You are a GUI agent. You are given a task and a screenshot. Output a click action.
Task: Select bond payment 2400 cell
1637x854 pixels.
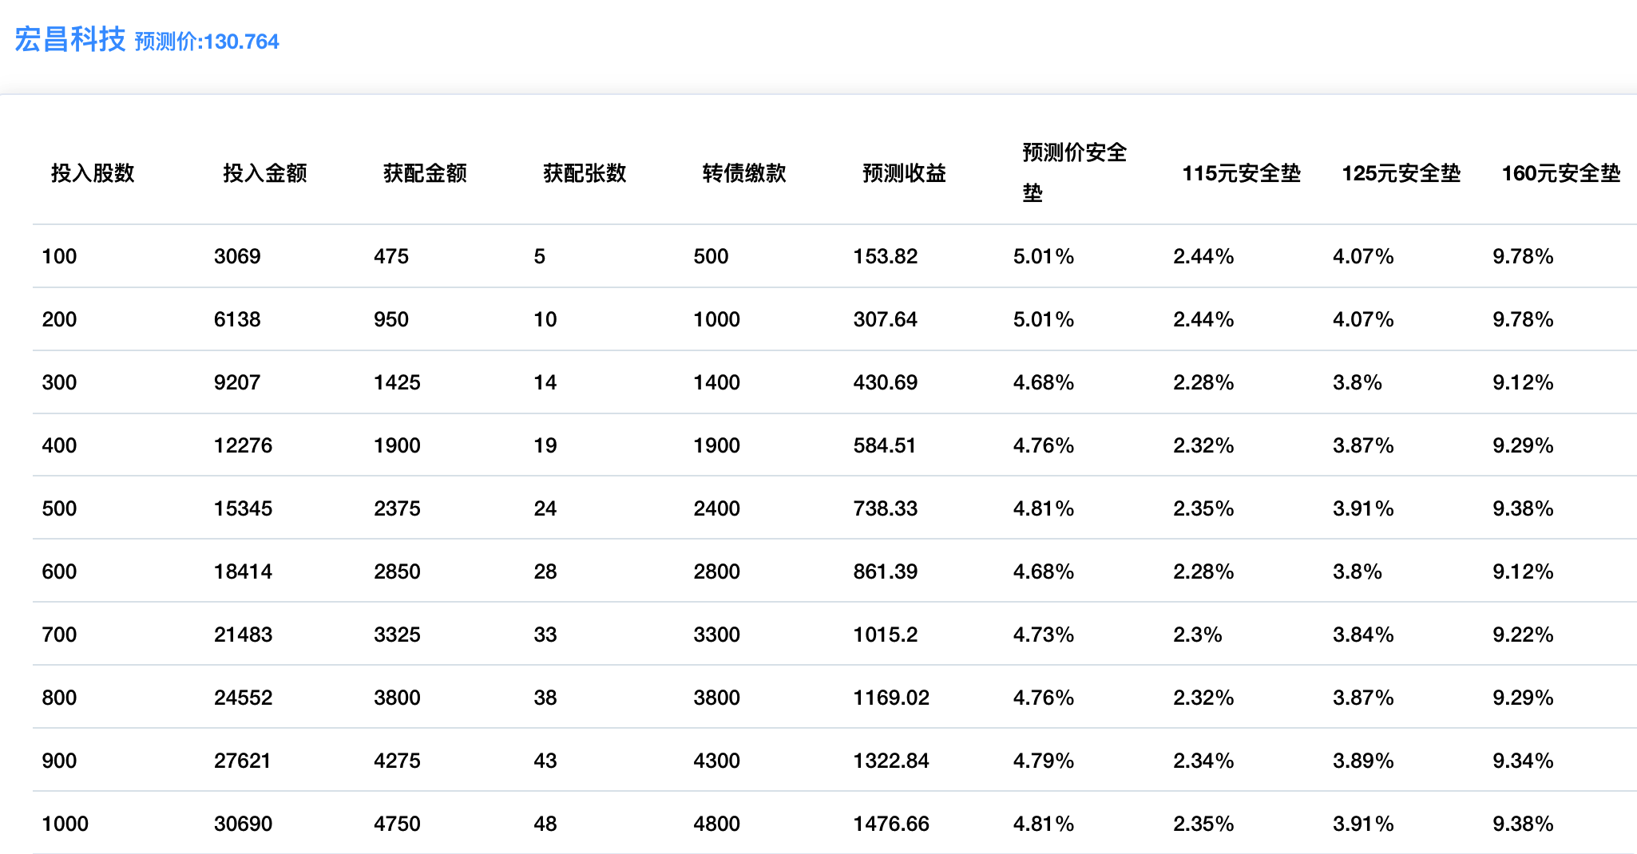pos(716,508)
